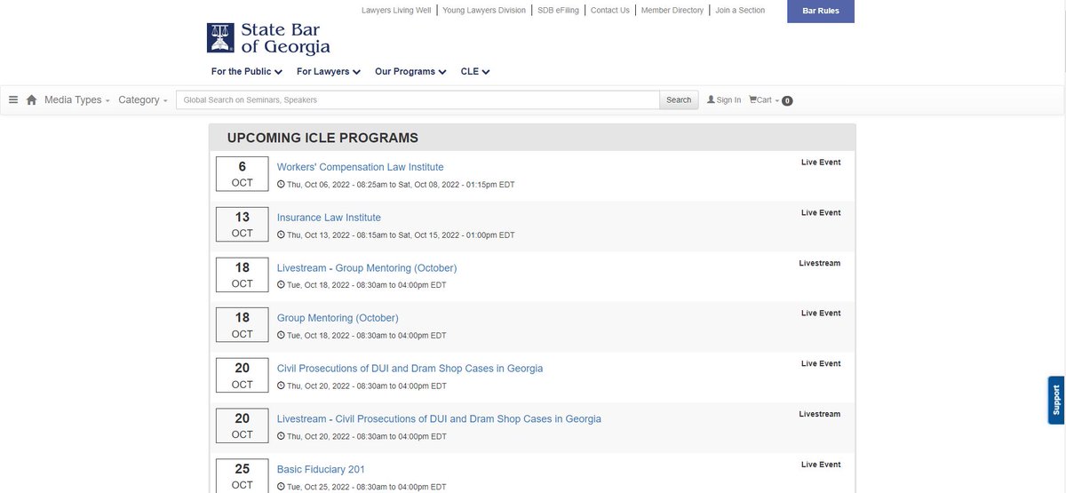
Task: Open Young Lawyers Division link
Action: coord(484,10)
